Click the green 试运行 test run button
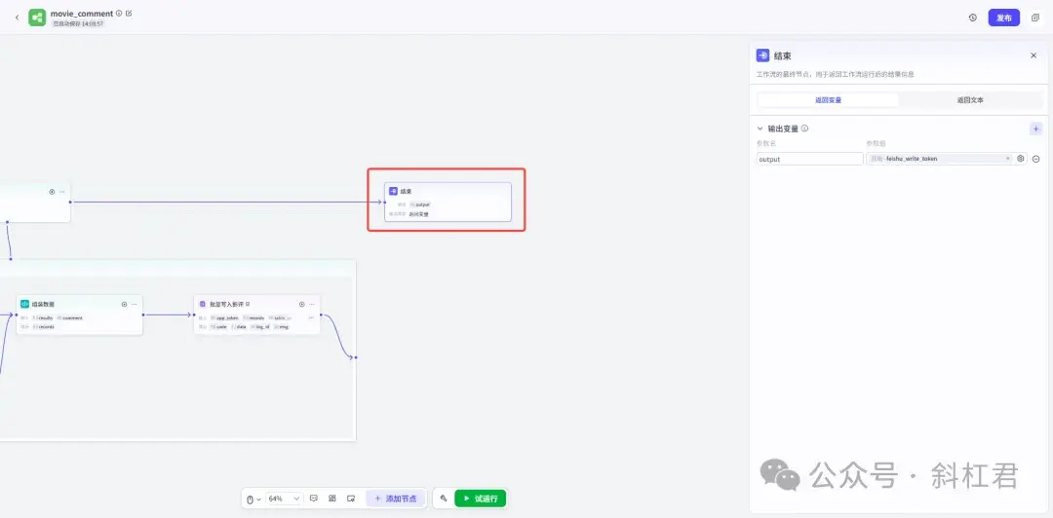 (x=480, y=499)
